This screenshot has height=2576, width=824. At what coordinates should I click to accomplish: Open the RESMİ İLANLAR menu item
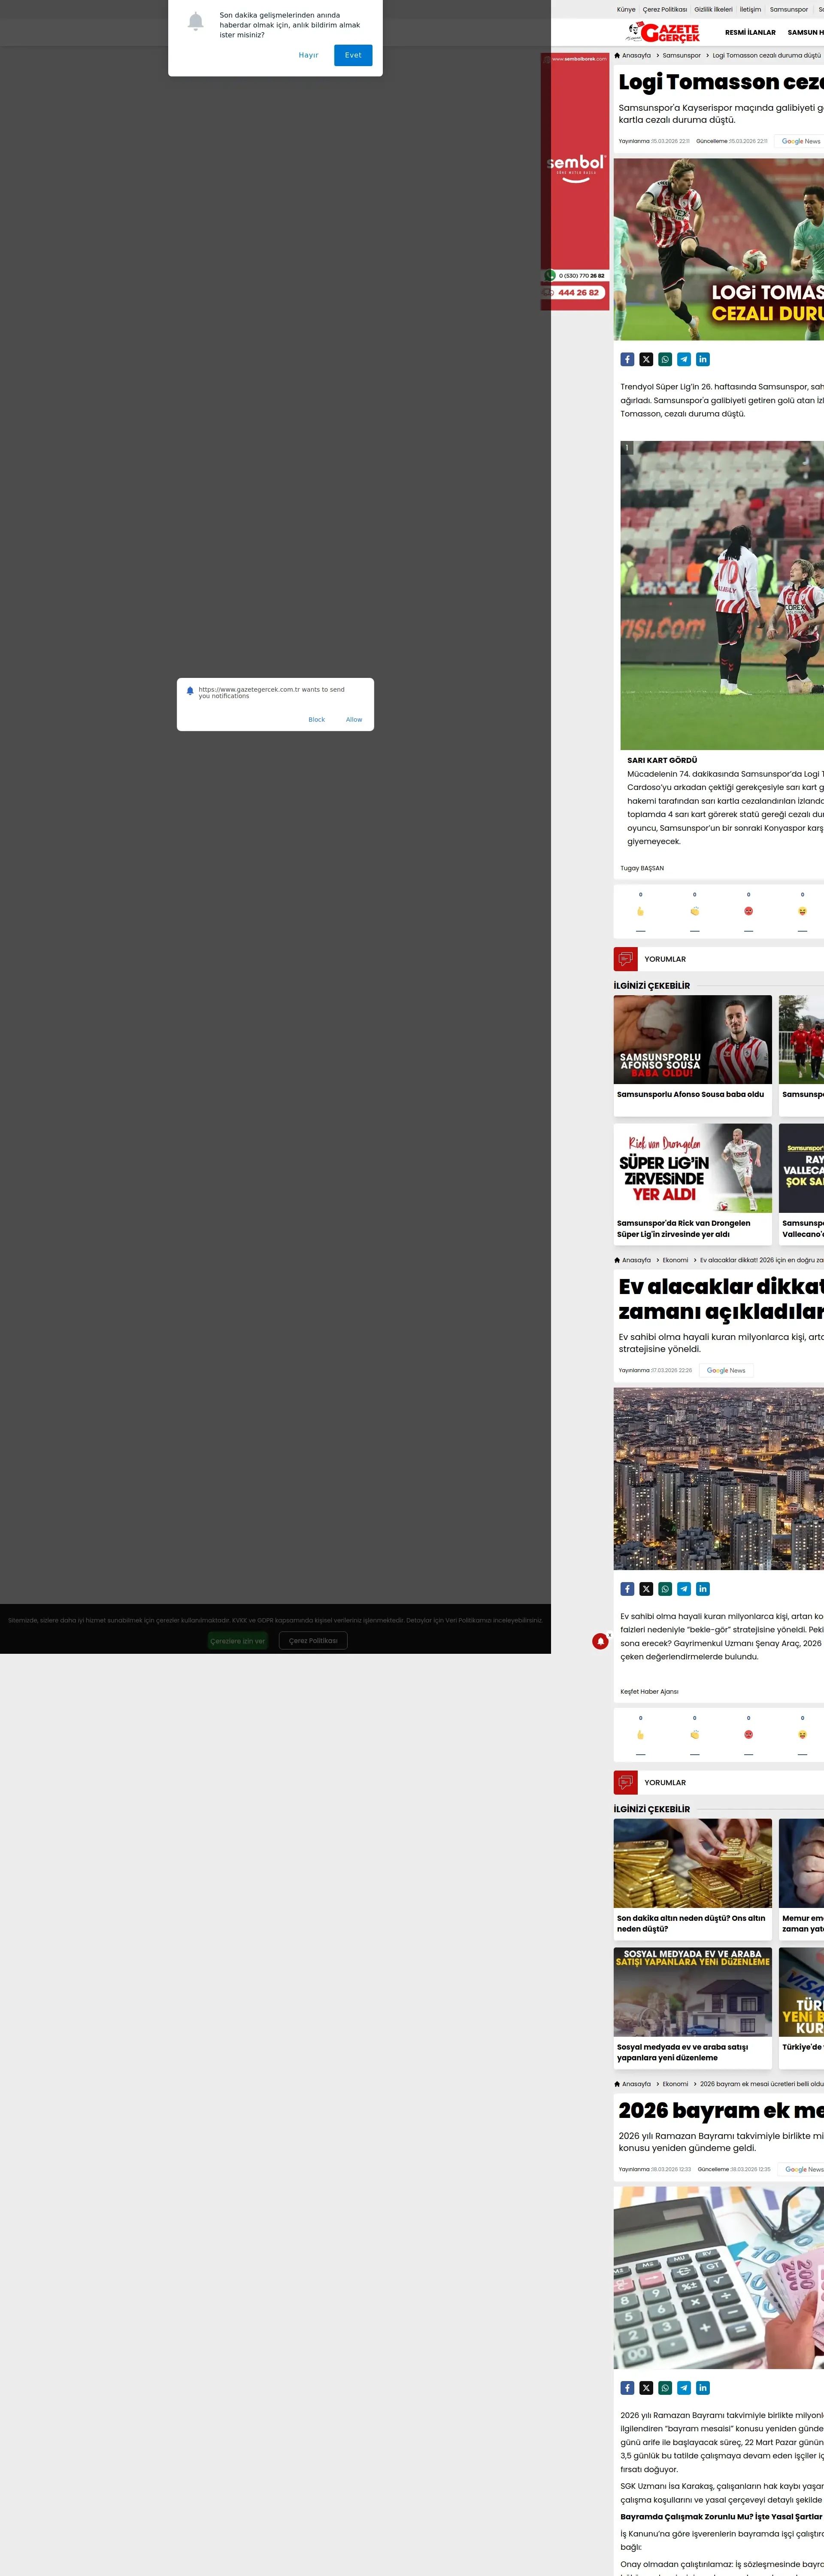click(750, 33)
